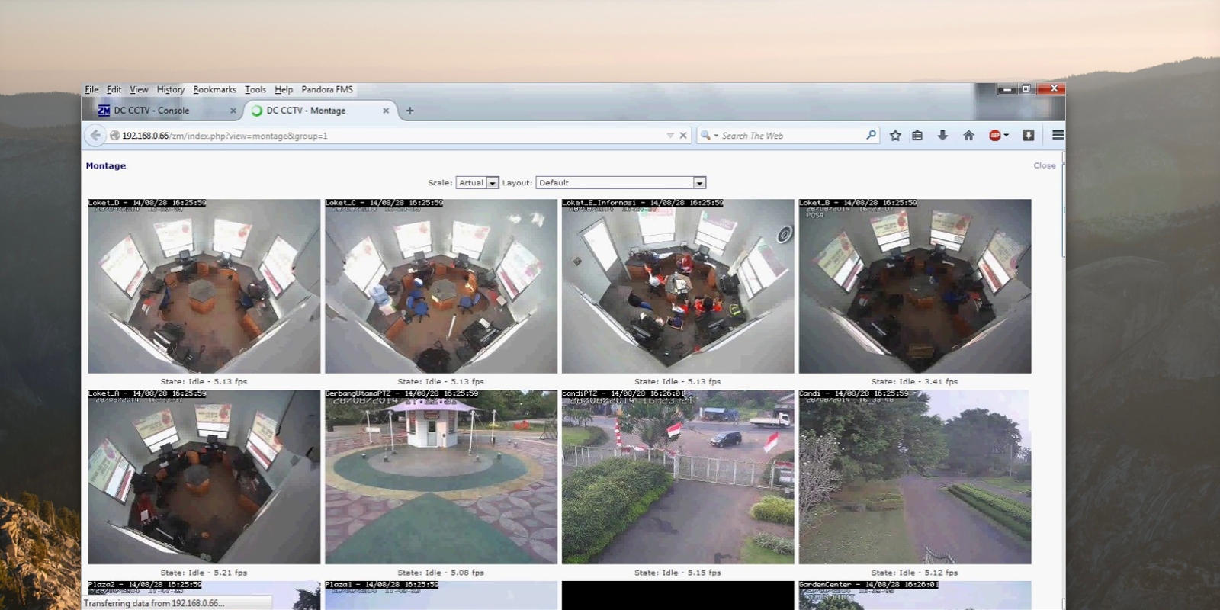The width and height of the screenshot is (1220, 610).
Task: Open the Tools menu
Action: (x=255, y=89)
